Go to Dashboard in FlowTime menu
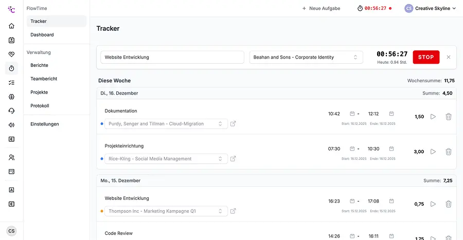463x240 pixels. (x=42, y=35)
